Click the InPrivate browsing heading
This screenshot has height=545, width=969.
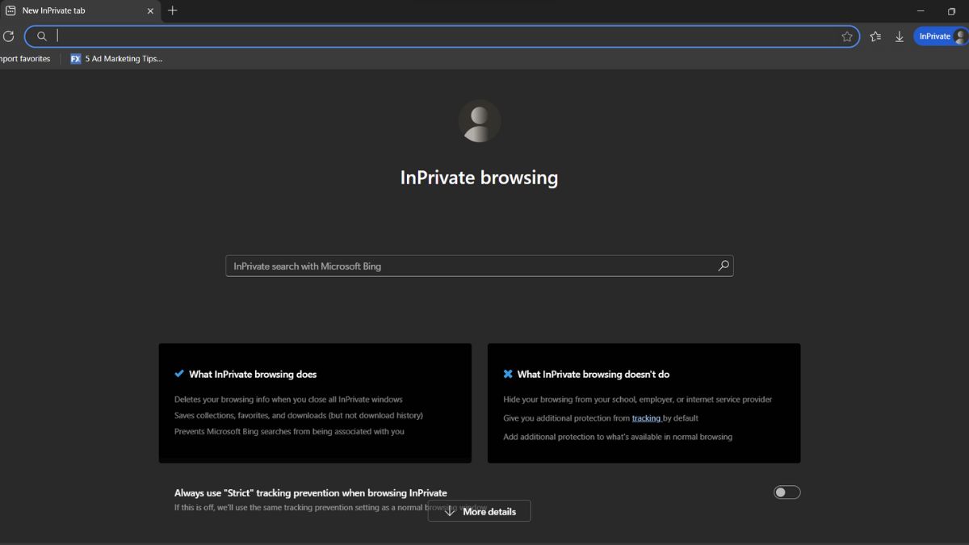tap(480, 178)
